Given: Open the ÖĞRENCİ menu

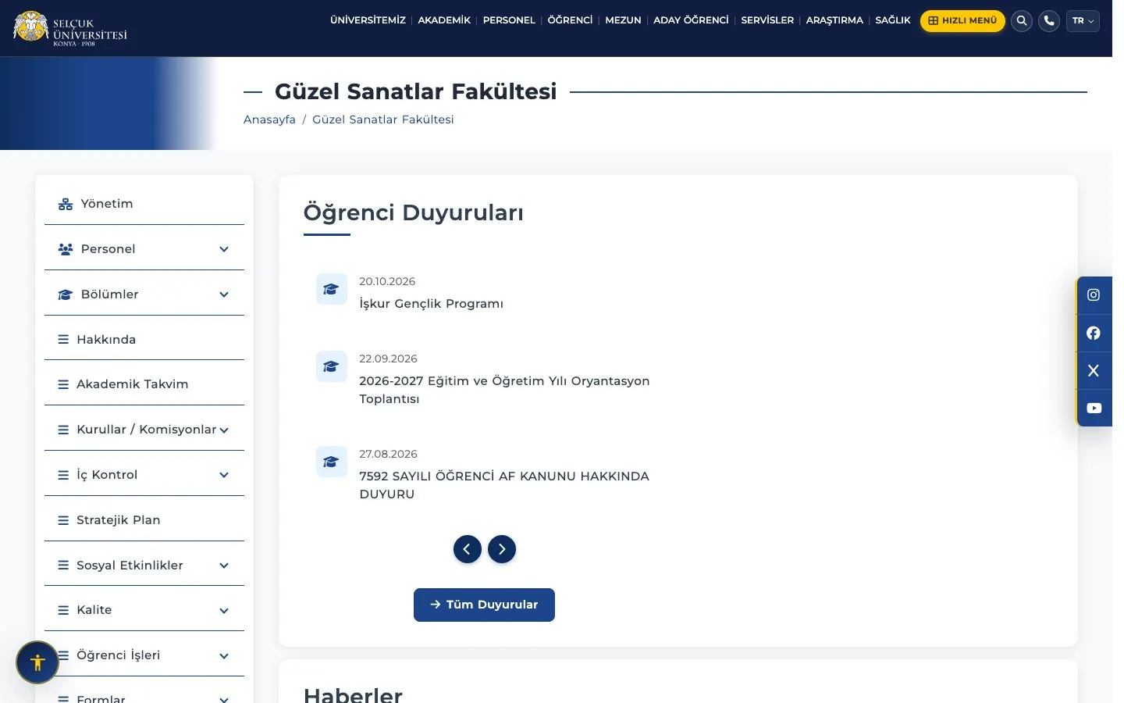Looking at the screenshot, I should [570, 20].
